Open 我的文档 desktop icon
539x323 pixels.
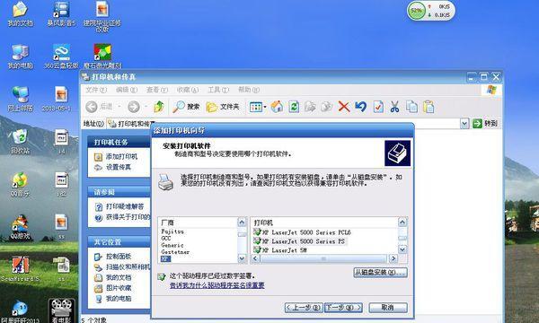click(x=21, y=13)
